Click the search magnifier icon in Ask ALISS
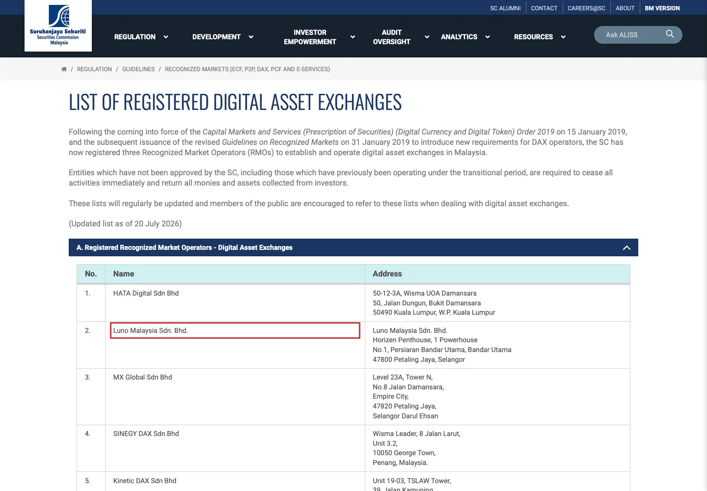This screenshot has height=491, width=707. coord(670,34)
